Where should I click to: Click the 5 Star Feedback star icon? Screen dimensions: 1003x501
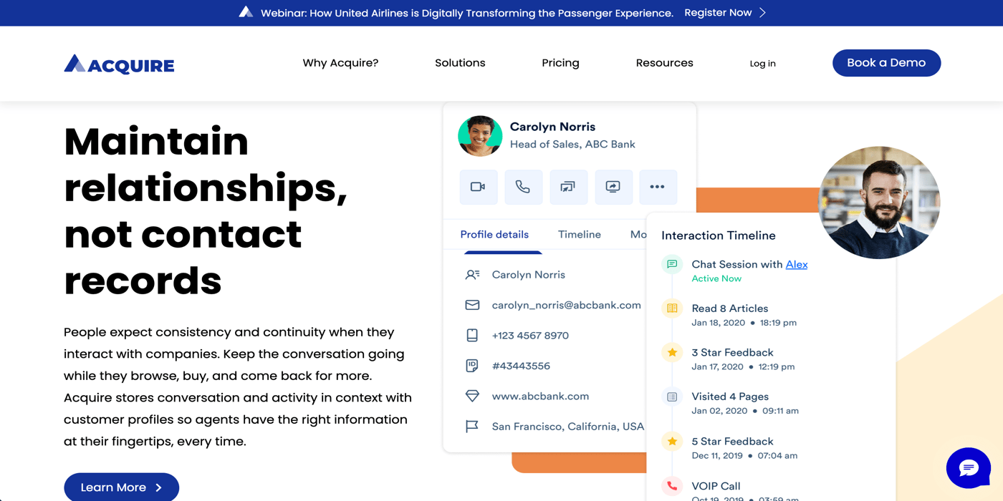tap(672, 442)
